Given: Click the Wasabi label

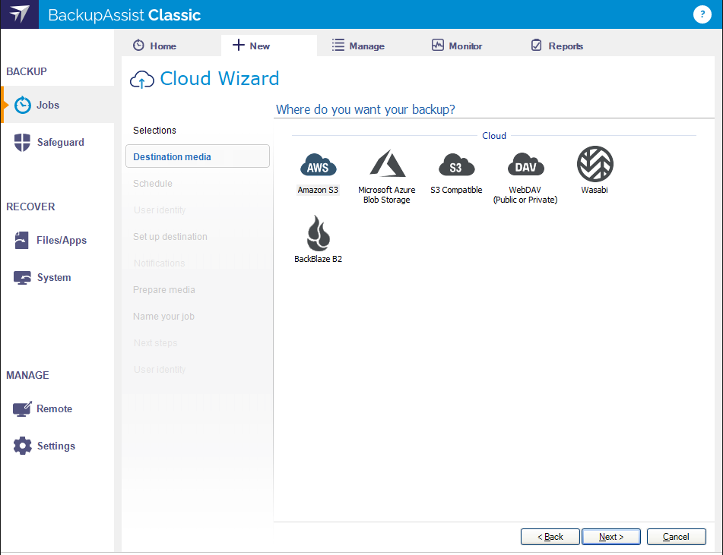Looking at the screenshot, I should tap(595, 190).
